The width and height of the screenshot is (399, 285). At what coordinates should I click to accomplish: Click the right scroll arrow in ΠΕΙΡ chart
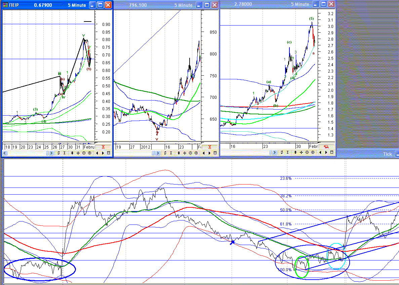tap(51, 153)
